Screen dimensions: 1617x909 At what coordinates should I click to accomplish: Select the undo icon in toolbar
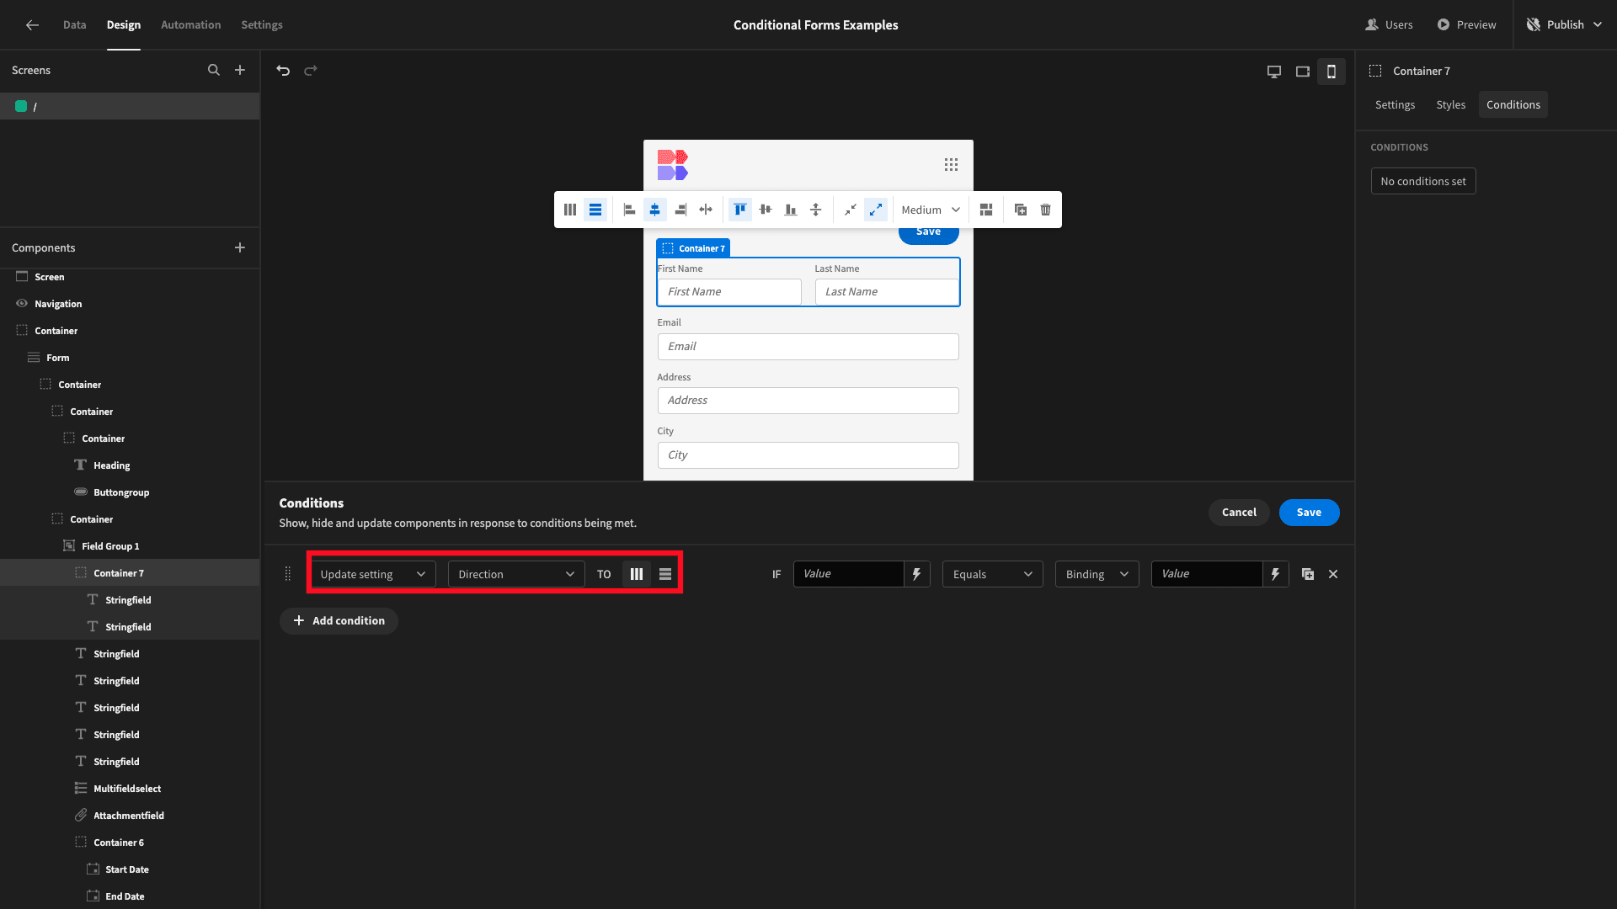click(x=285, y=70)
